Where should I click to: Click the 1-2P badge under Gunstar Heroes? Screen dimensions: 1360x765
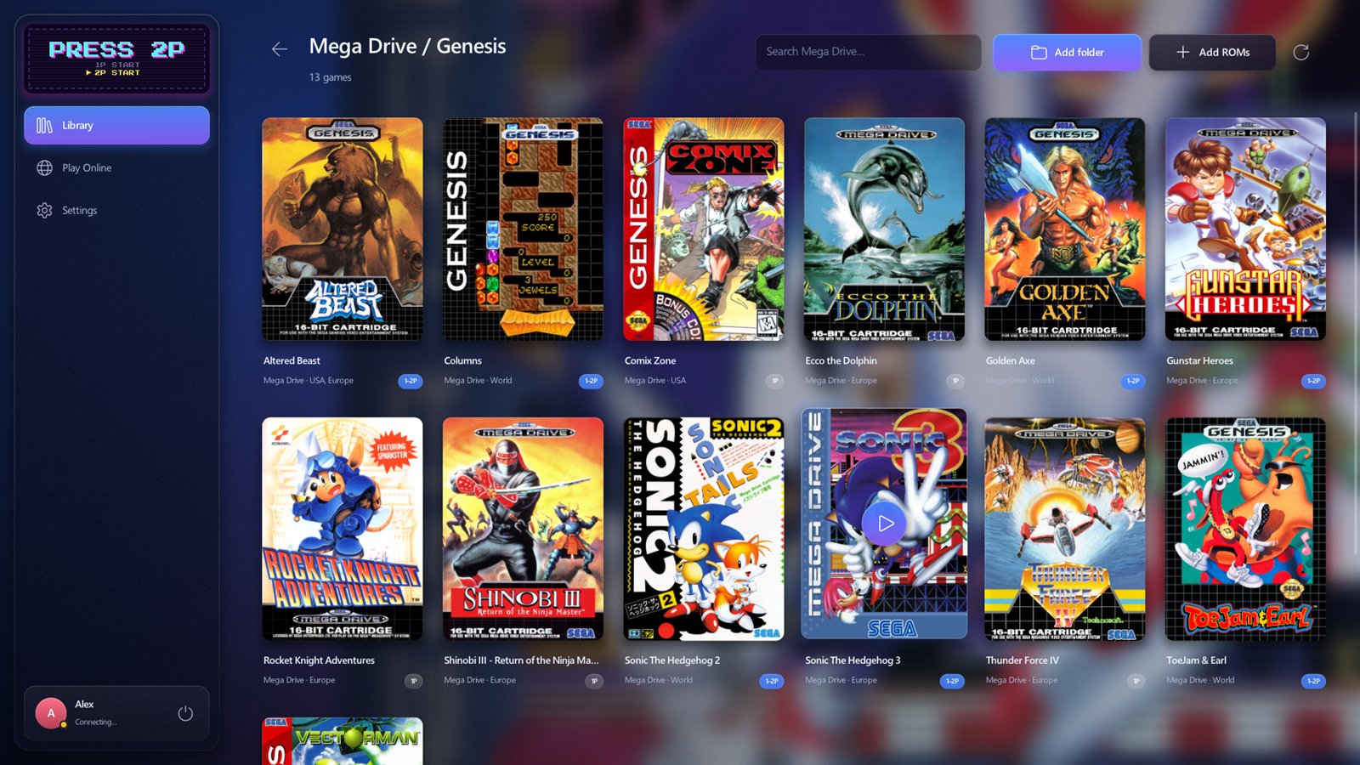click(x=1313, y=381)
